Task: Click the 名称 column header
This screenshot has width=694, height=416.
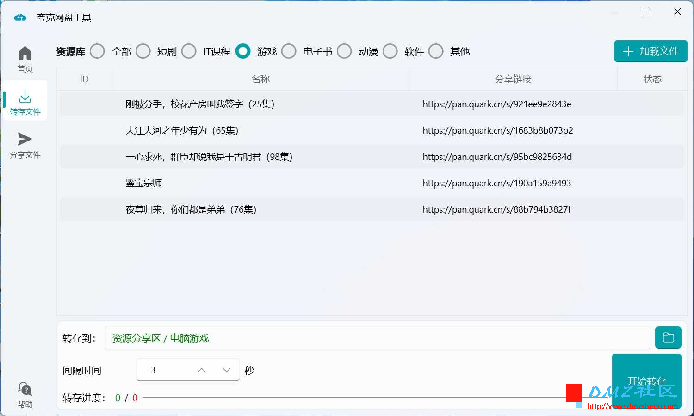Action: coord(260,79)
